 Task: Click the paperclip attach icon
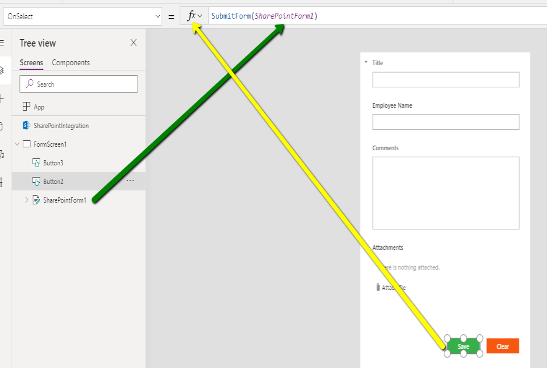coord(378,288)
